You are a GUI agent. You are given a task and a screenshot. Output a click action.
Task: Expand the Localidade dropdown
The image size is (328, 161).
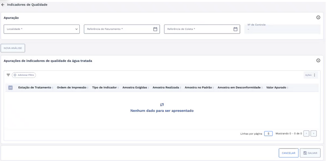(76, 29)
